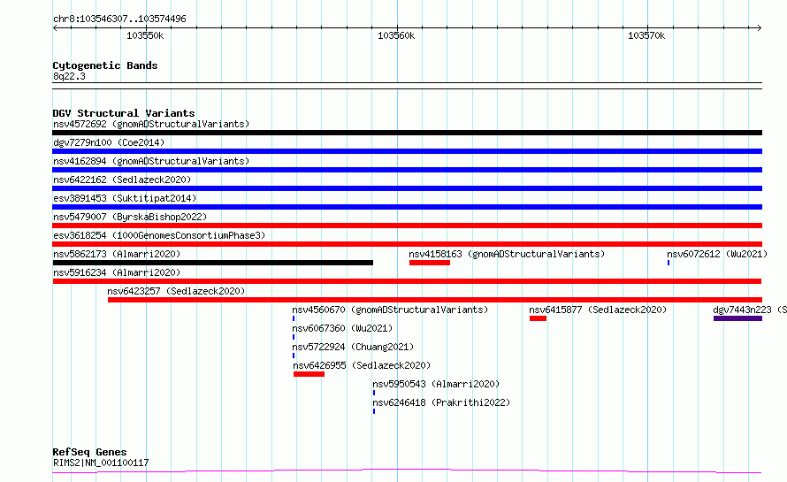Open the nsv5862173 (Almarri2020) label

(117, 254)
